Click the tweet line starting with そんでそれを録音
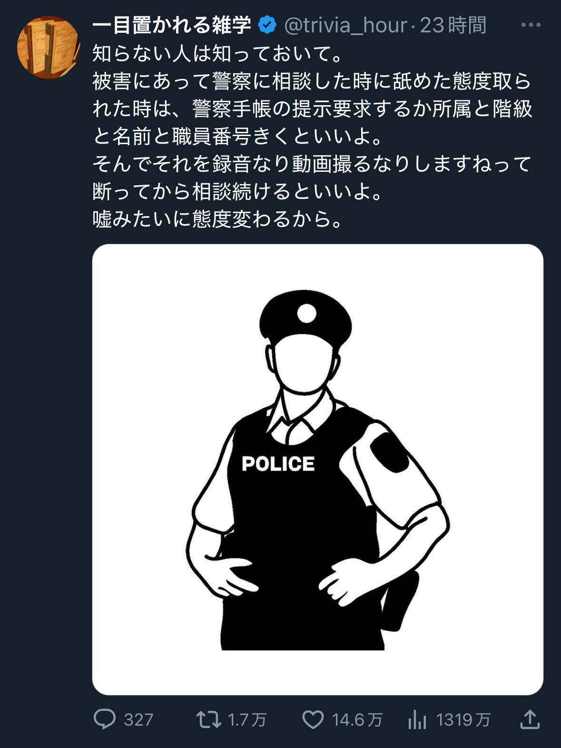This screenshot has width=561, height=748. click(312, 164)
